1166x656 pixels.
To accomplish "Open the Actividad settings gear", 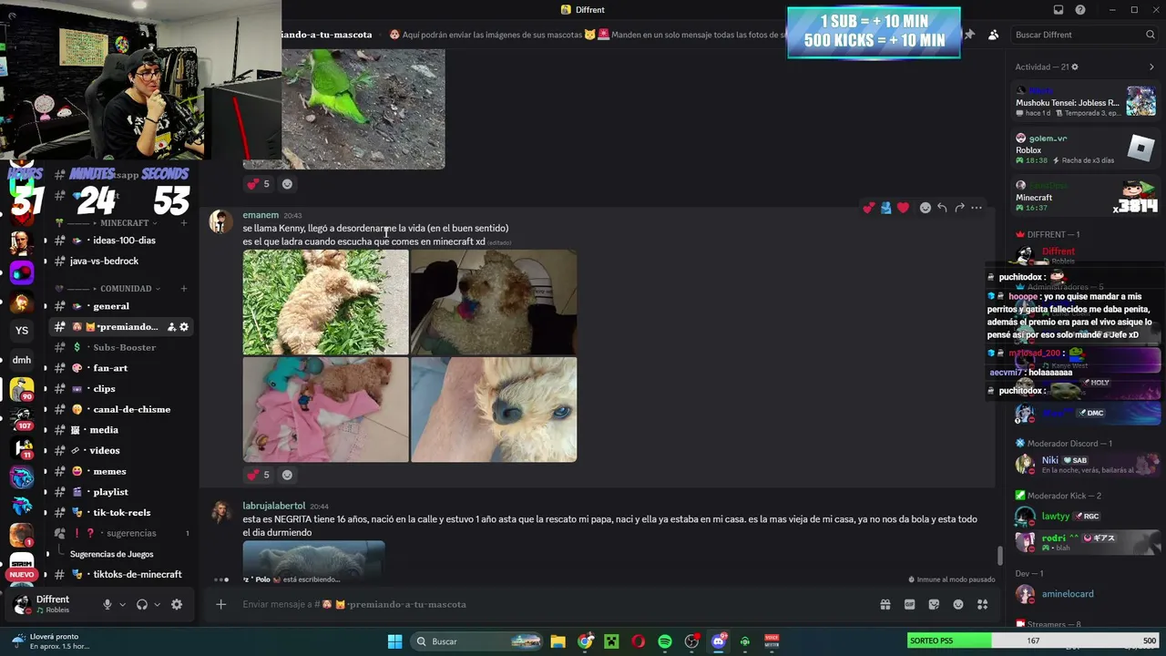I will tap(1075, 67).
